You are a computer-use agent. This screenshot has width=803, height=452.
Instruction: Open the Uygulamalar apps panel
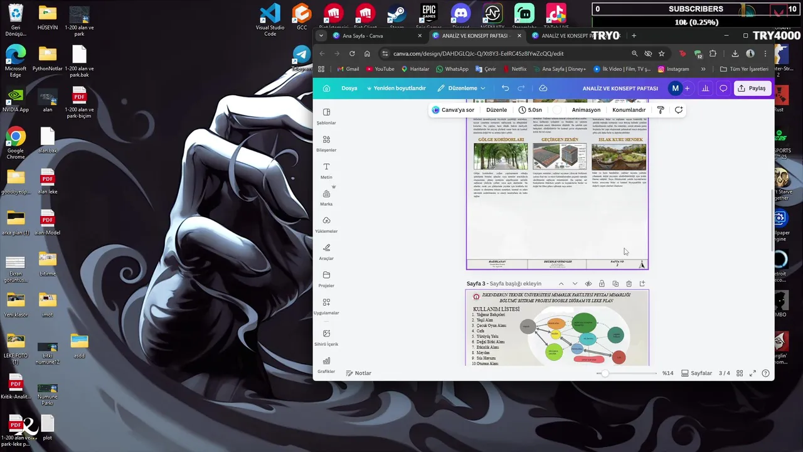pos(326,306)
